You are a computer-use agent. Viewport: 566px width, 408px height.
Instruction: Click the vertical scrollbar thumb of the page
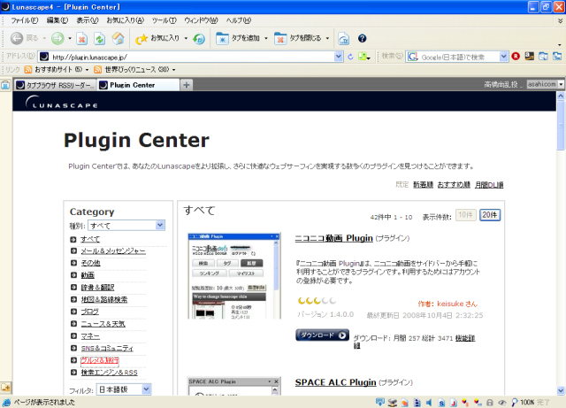(561, 126)
